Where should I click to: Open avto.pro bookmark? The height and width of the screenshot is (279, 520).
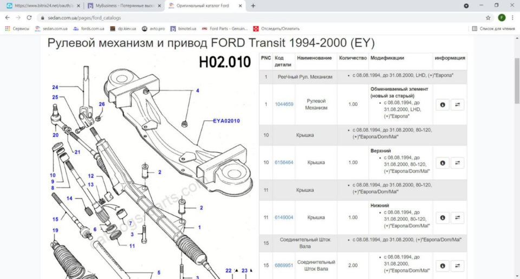pos(153,29)
